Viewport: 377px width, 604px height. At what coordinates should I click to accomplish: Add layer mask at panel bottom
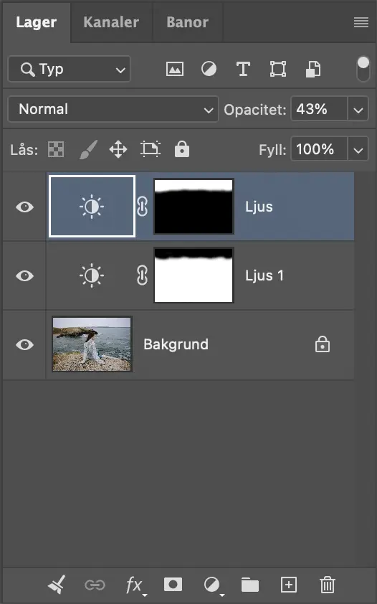173,585
